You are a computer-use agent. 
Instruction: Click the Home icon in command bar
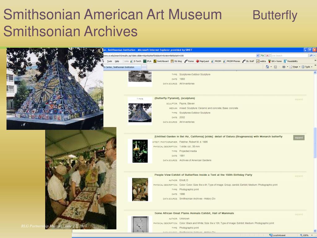point(267,67)
